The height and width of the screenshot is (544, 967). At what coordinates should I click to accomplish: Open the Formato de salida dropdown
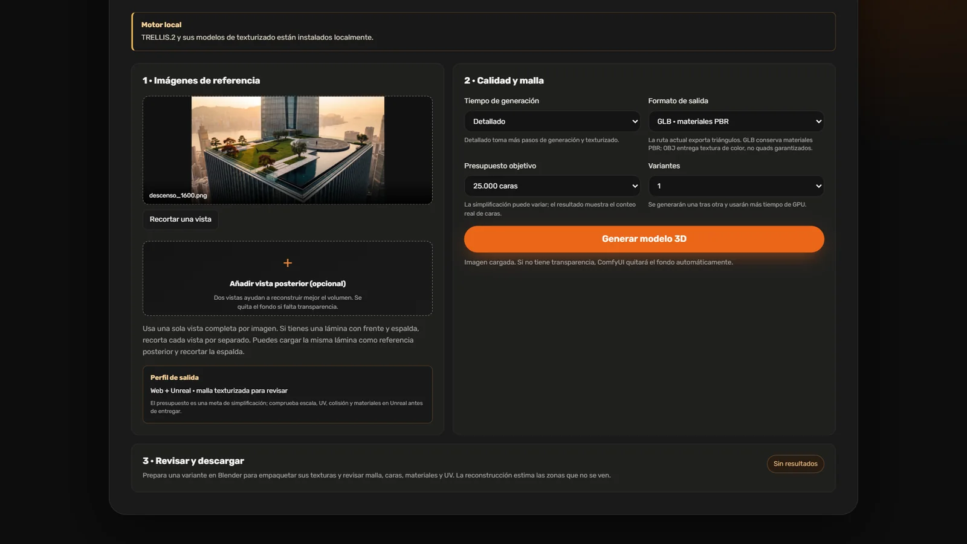[736, 121]
